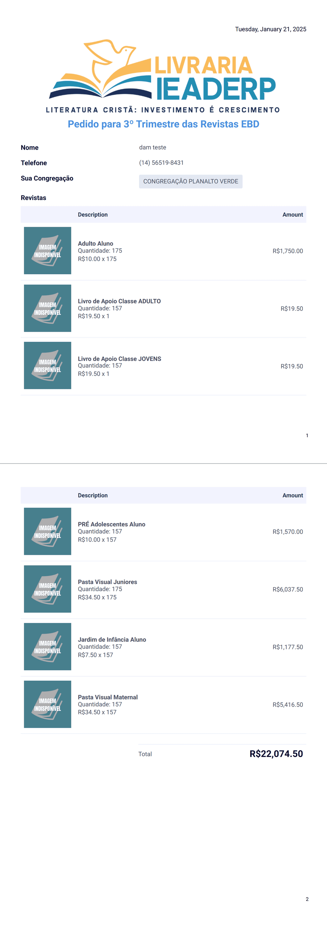Click the R$1,750.00 amount for Adulto Aluno
This screenshot has height=927, width=327.
coord(288,251)
